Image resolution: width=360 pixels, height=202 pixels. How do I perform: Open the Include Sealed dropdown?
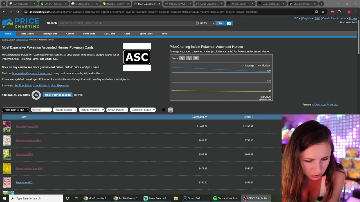point(65,110)
